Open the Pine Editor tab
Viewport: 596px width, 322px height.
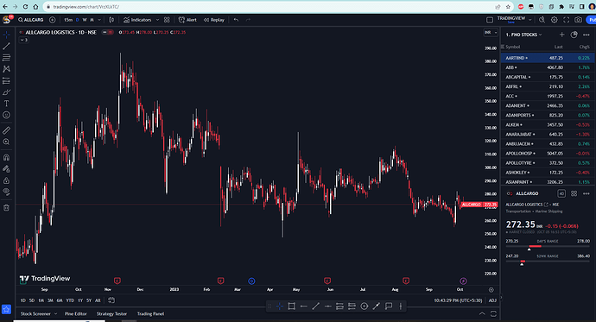(x=76, y=313)
